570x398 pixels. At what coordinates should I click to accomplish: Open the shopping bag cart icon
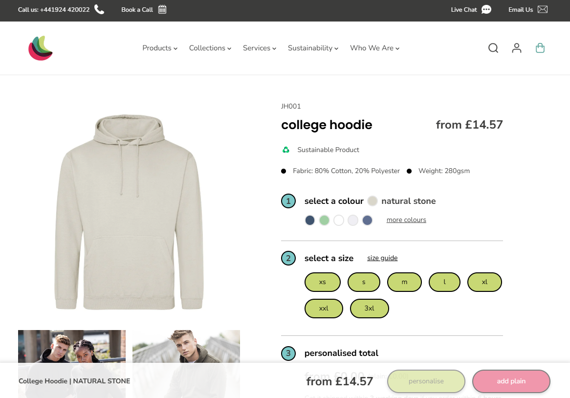point(540,48)
